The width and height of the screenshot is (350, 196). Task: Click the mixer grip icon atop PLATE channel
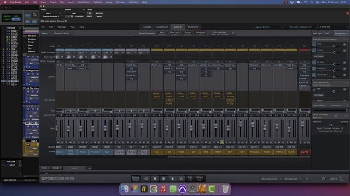point(291,46)
